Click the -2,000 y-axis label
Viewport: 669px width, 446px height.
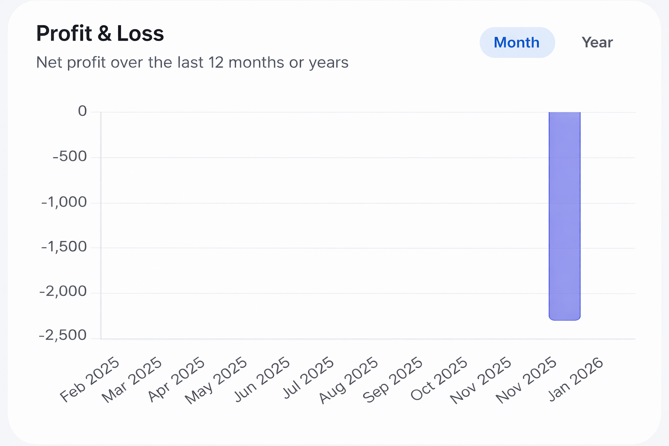click(63, 292)
